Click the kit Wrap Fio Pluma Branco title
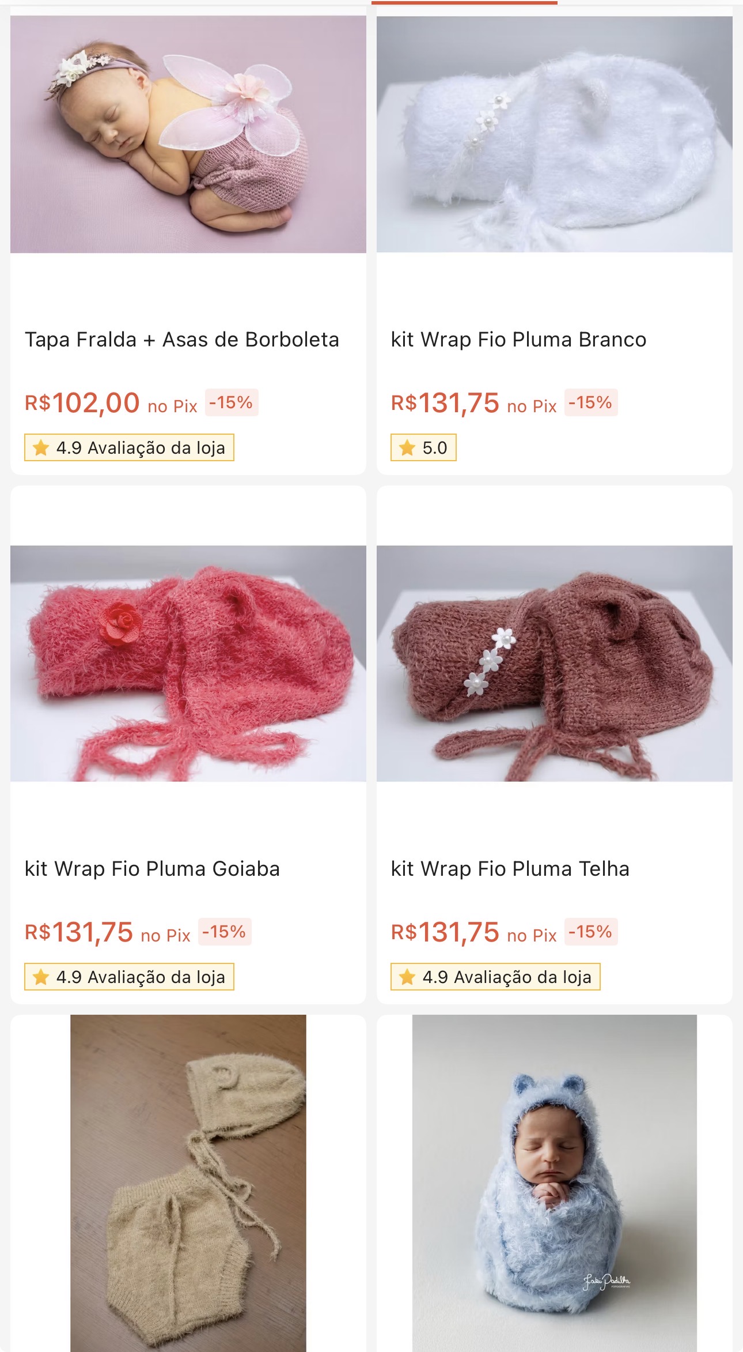 [518, 340]
